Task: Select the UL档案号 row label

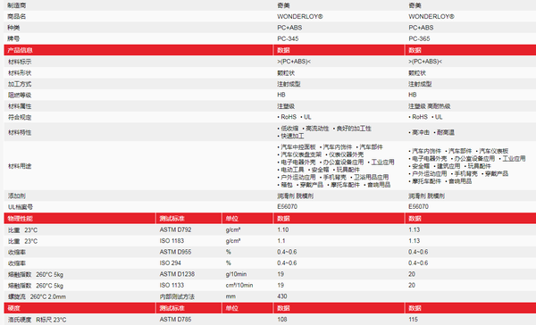Action: pyautogui.click(x=21, y=207)
